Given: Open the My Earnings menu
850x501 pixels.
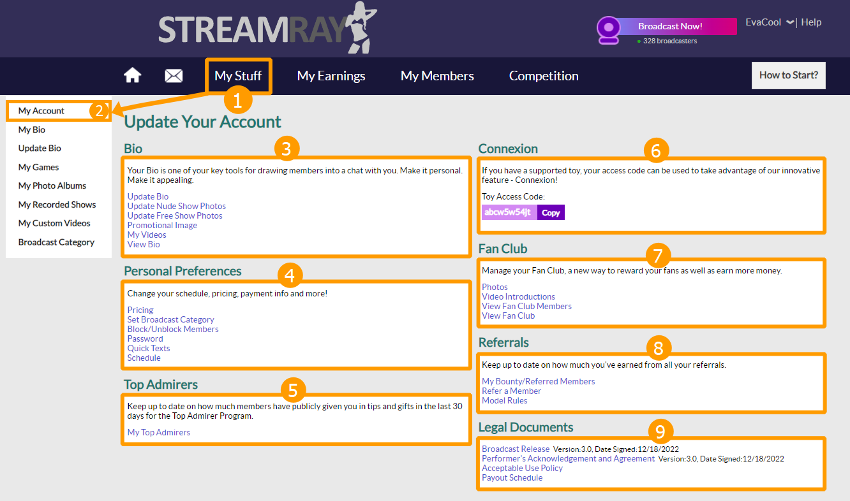Looking at the screenshot, I should 331,76.
